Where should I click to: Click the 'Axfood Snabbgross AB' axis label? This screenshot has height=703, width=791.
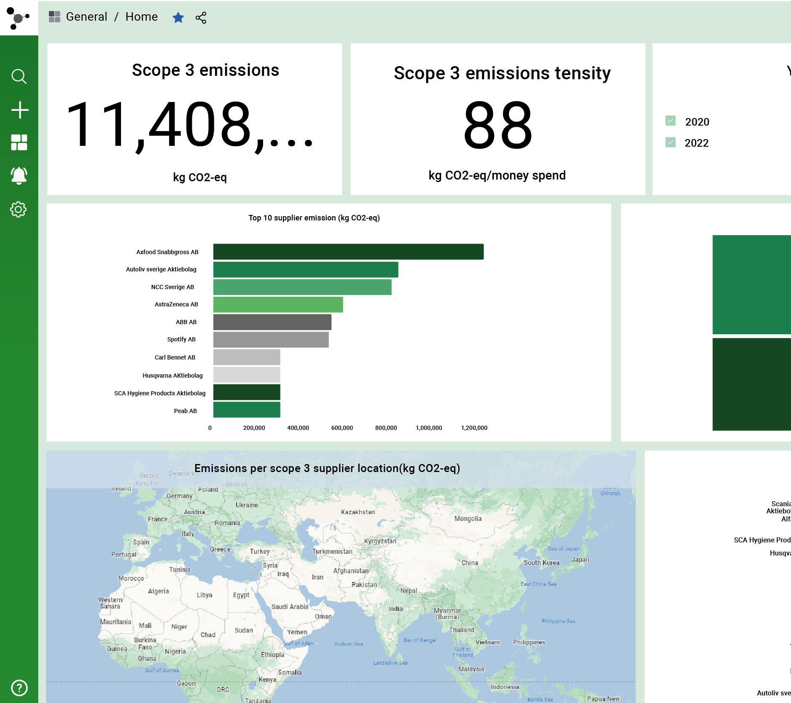point(167,252)
